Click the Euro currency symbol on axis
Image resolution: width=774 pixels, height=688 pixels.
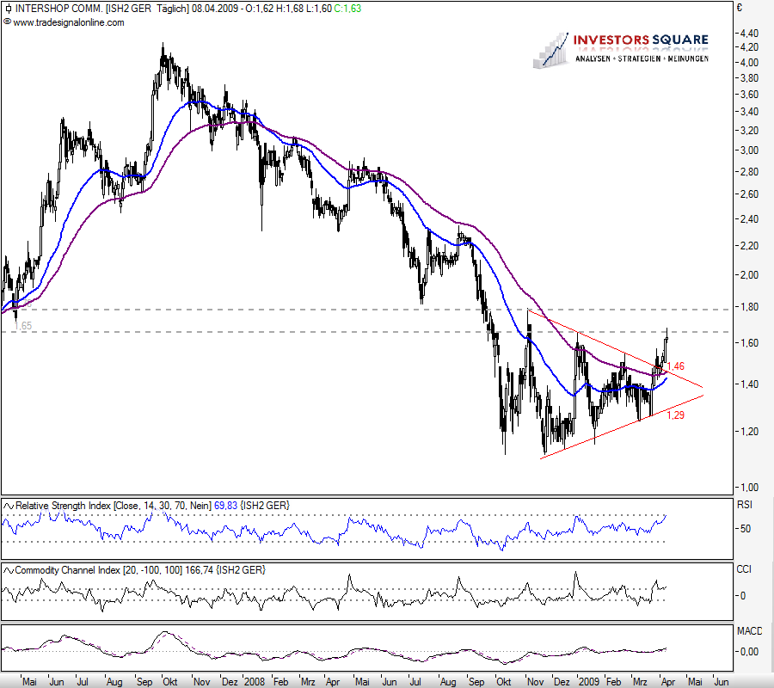[x=740, y=8]
